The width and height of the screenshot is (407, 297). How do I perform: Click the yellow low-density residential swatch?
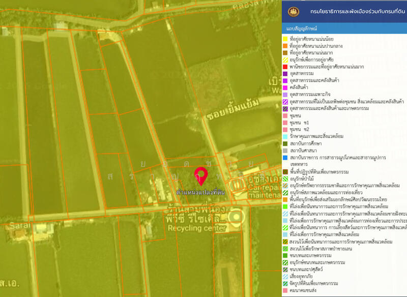tap(285, 38)
